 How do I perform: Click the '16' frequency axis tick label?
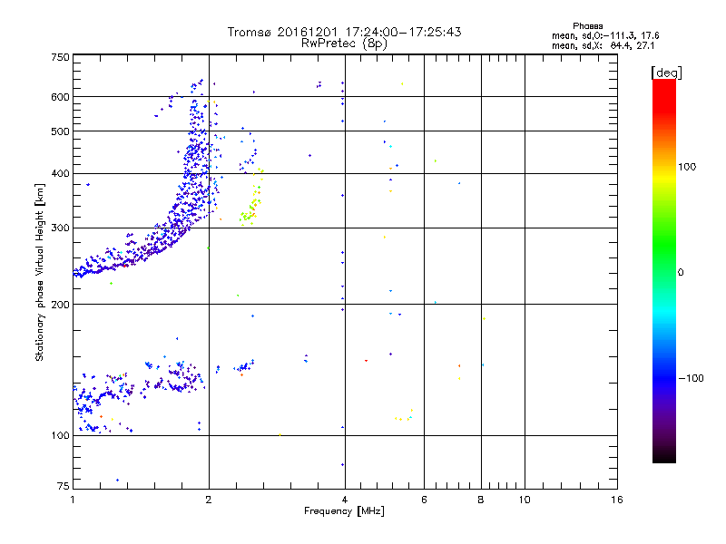coord(617,500)
